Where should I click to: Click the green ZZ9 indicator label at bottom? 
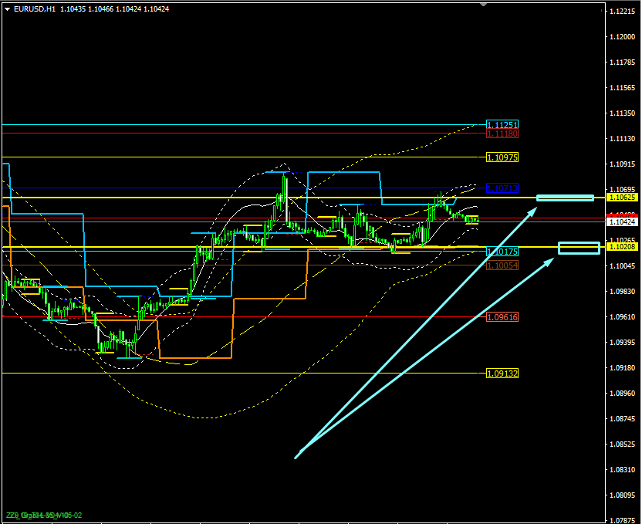(44, 515)
